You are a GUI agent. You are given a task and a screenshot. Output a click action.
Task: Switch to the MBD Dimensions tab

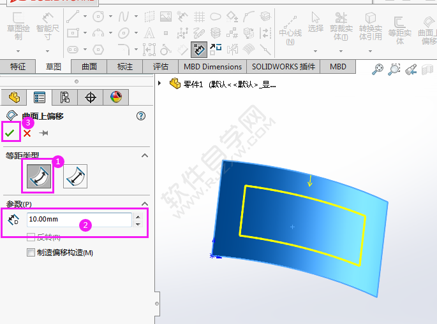tap(212, 66)
